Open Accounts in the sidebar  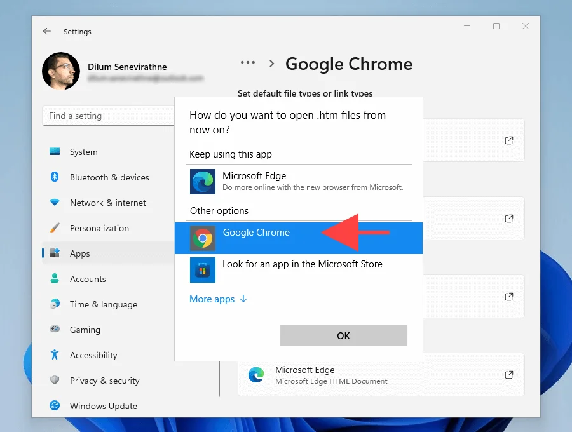[x=87, y=279]
